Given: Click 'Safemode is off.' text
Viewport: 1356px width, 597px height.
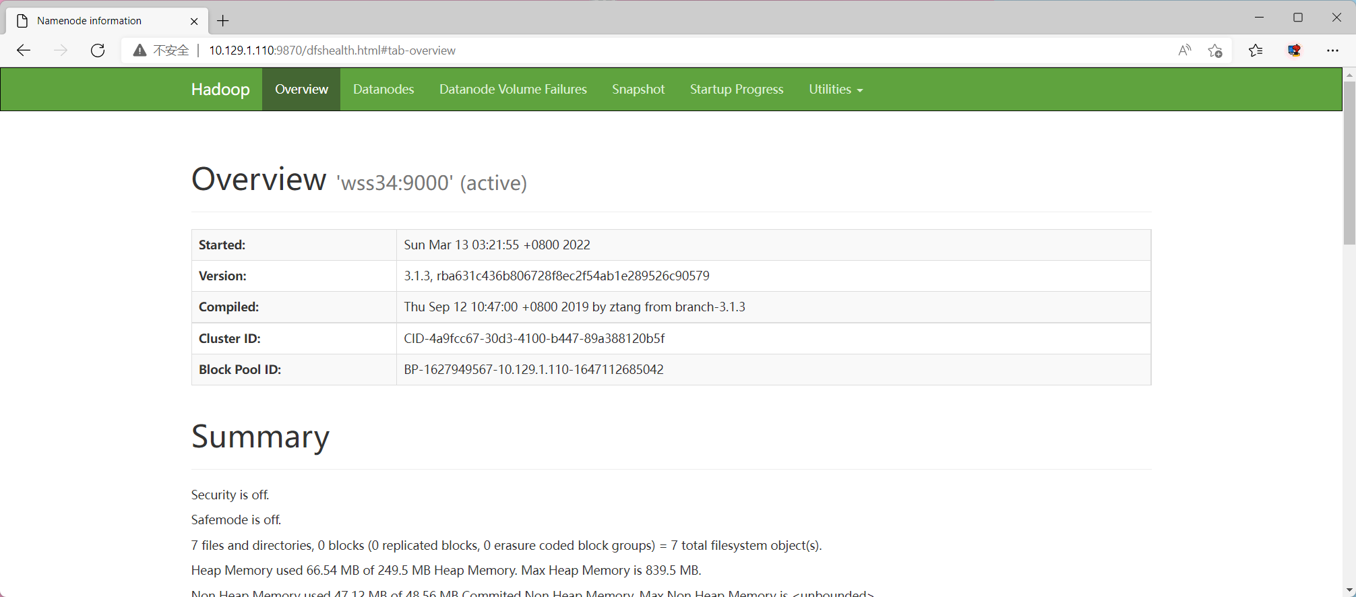Looking at the screenshot, I should point(236,520).
